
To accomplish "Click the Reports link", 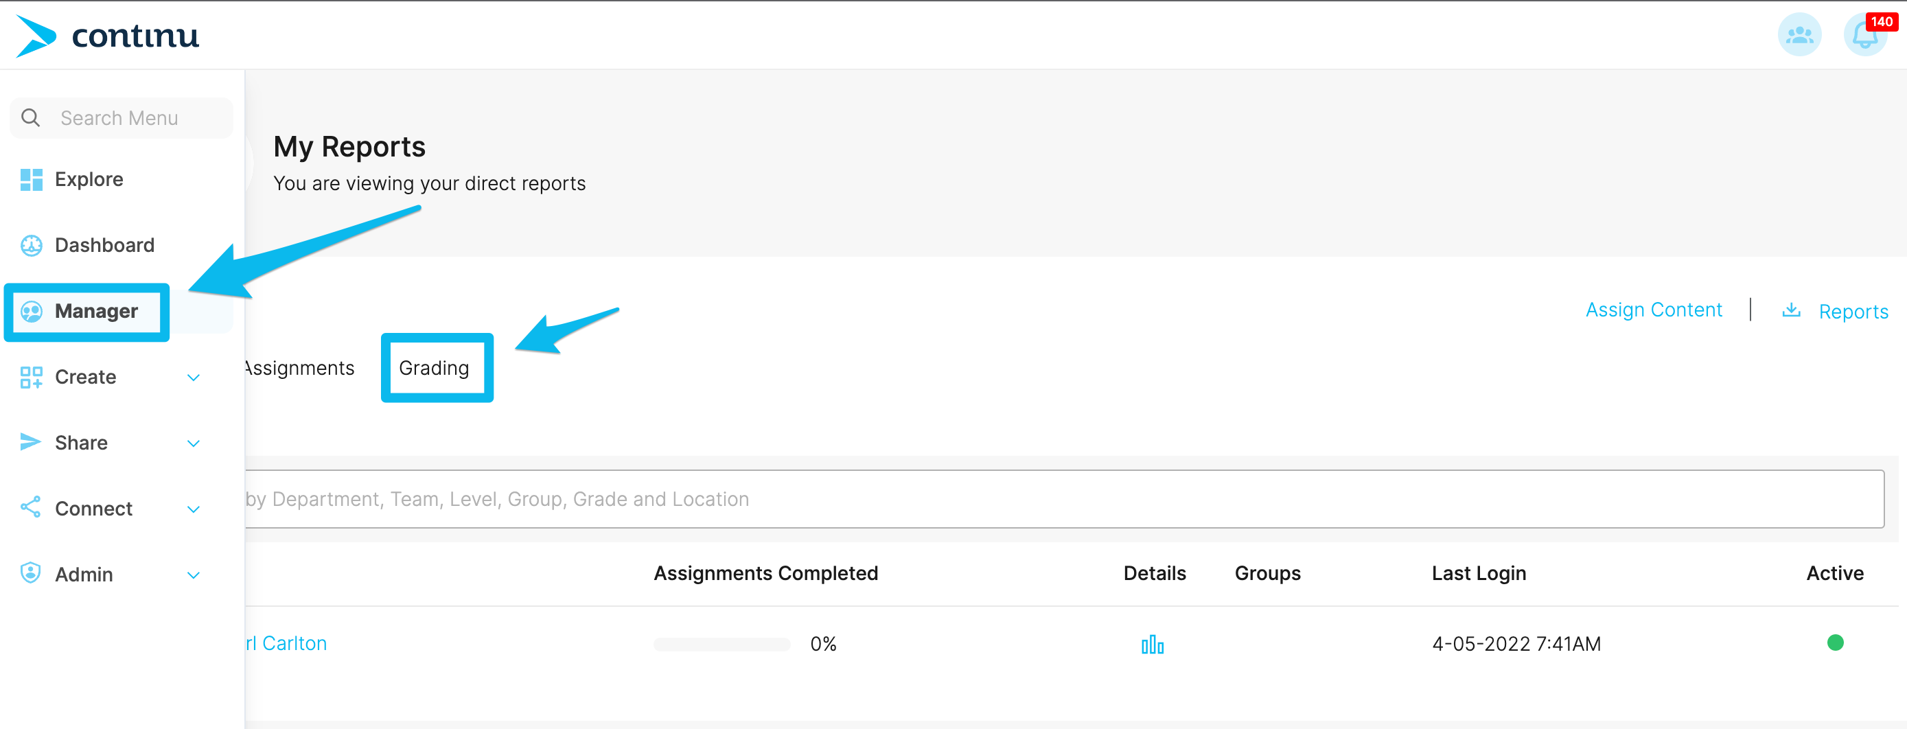I will click(1853, 312).
